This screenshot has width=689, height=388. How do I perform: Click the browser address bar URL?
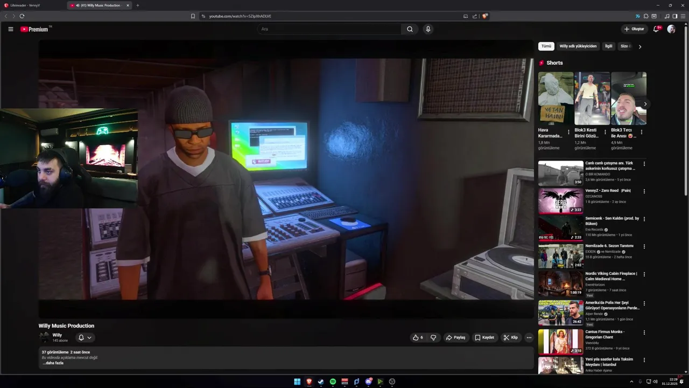click(240, 16)
